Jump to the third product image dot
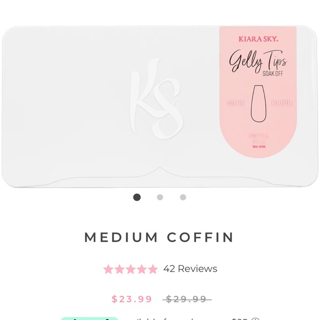 click(183, 198)
